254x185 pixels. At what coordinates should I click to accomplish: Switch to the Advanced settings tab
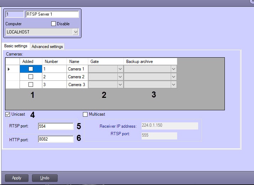(x=47, y=47)
